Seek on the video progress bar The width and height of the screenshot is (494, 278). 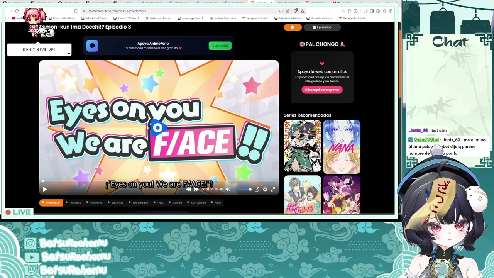click(x=159, y=181)
